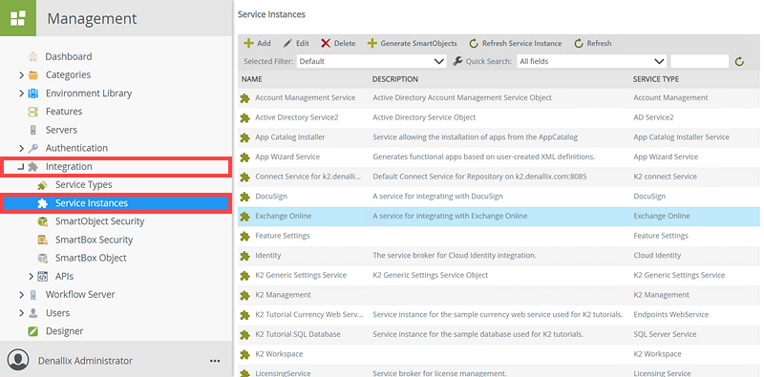This screenshot has width=764, height=377.
Task: Select the App Catalog Installer row name
Action: click(x=290, y=137)
